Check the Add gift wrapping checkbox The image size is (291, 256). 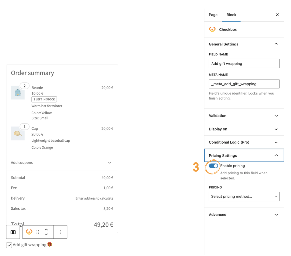click(x=9, y=245)
